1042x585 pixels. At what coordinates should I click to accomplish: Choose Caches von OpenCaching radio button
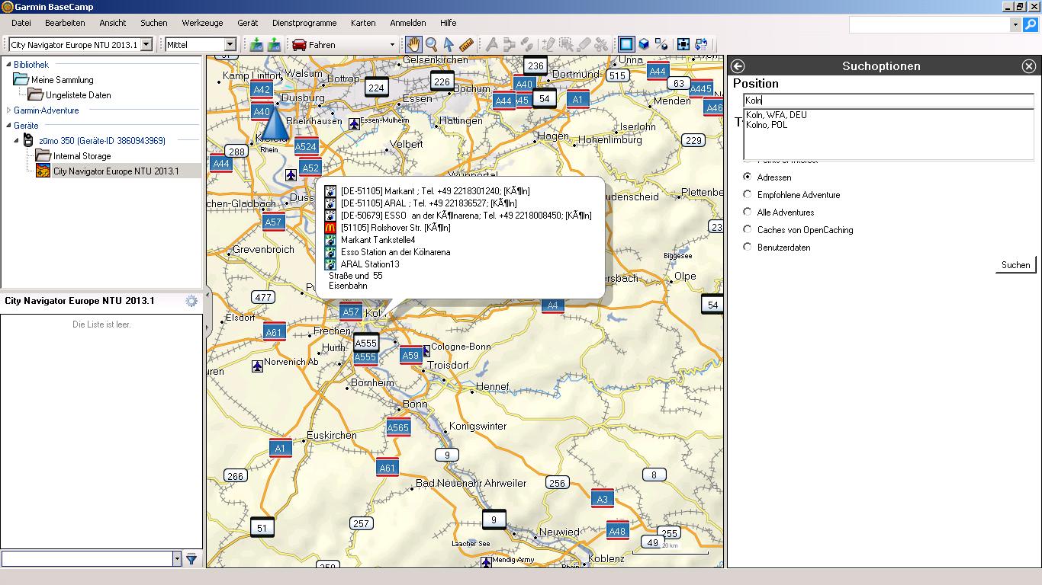pos(748,230)
